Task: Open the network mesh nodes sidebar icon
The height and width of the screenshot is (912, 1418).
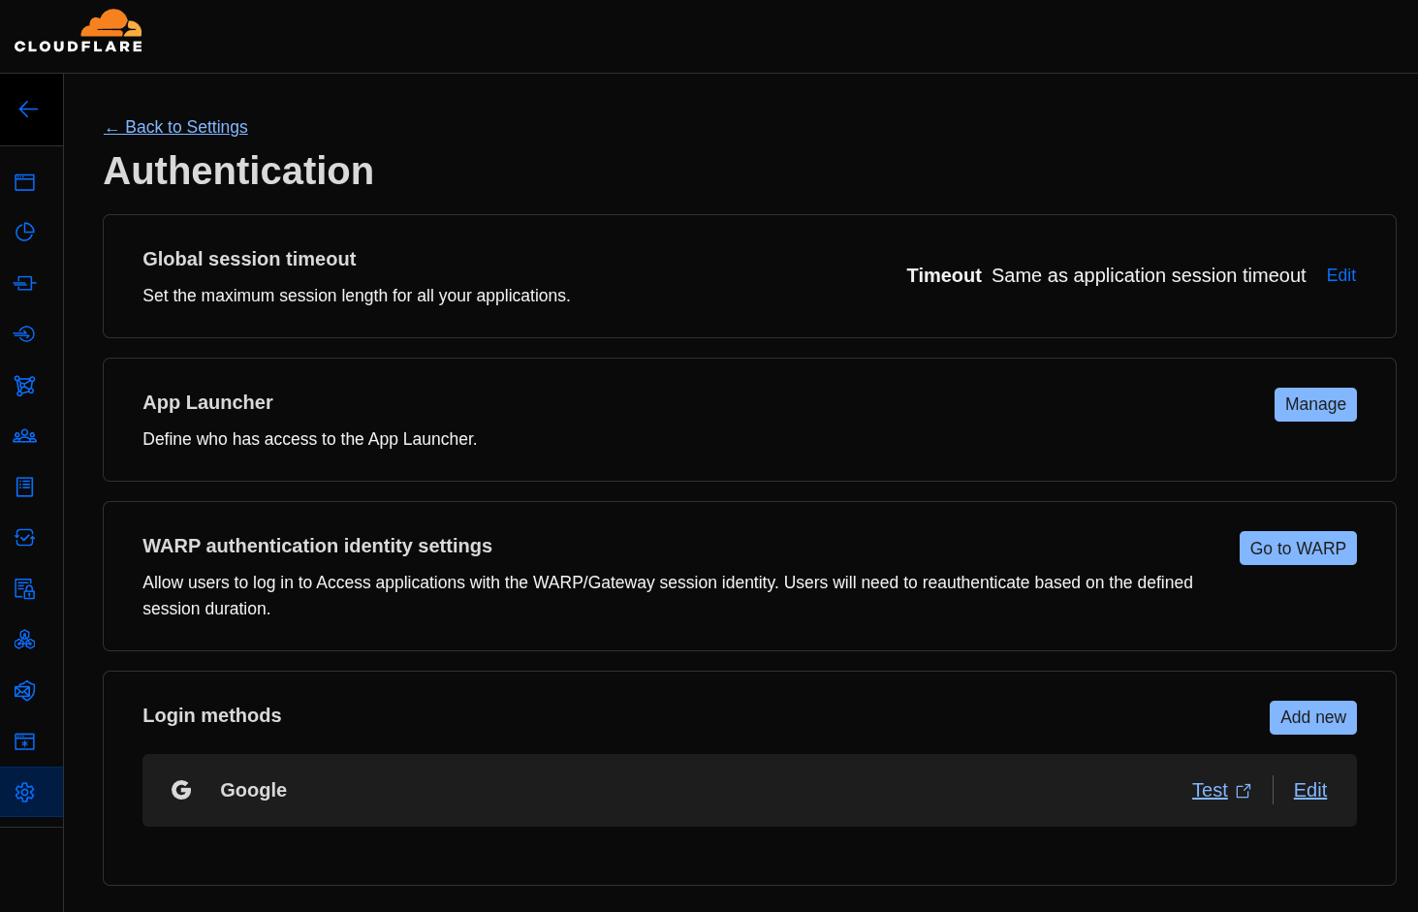Action: point(25,386)
